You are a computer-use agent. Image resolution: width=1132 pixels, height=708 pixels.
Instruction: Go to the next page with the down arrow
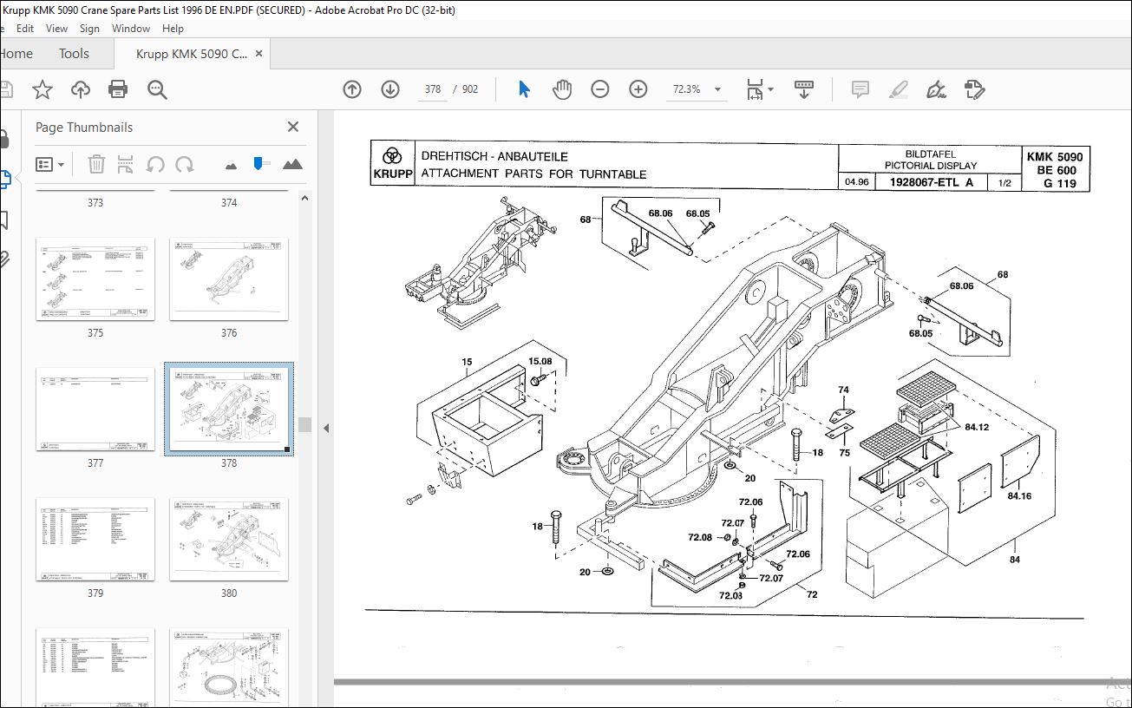pyautogui.click(x=390, y=88)
